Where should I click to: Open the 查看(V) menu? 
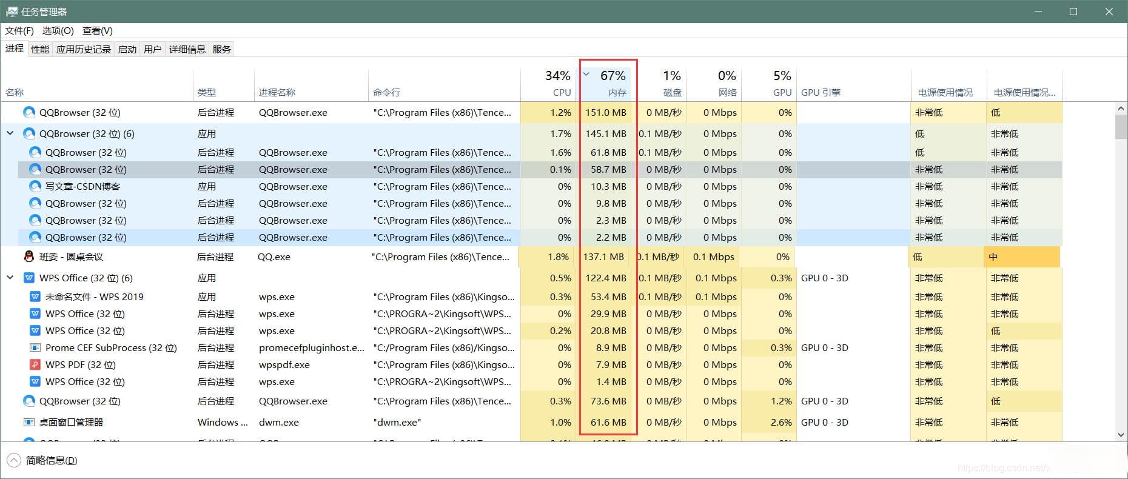tap(98, 30)
